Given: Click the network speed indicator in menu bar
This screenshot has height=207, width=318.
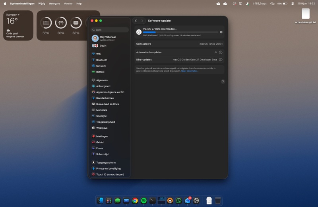Looking at the screenshot, I should pyautogui.click(x=260, y=4).
